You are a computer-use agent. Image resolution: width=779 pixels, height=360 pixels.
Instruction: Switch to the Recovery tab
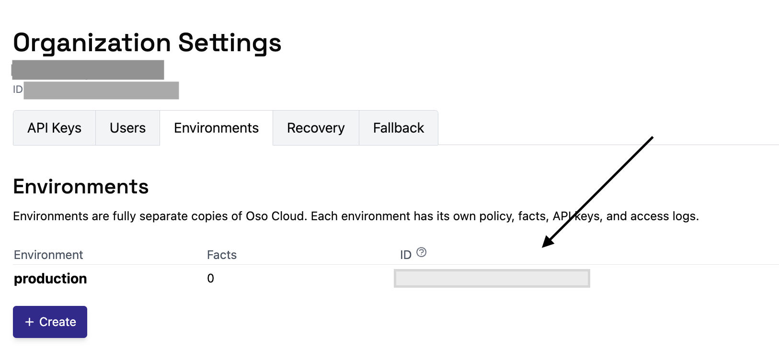click(x=315, y=128)
